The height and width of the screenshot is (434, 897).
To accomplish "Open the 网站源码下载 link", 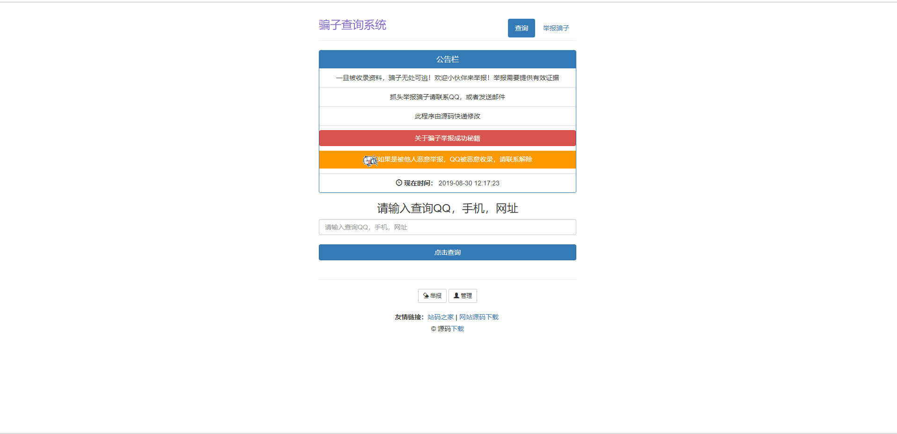I will (x=478, y=316).
